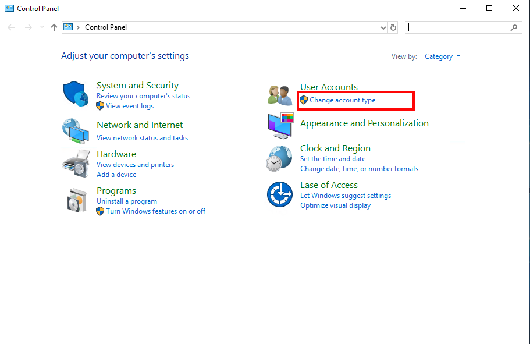This screenshot has width=530, height=344.
Task: Refresh the page with the refresh icon
Action: (393, 27)
